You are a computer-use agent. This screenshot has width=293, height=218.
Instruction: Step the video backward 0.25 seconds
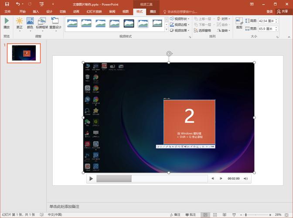click(213, 179)
